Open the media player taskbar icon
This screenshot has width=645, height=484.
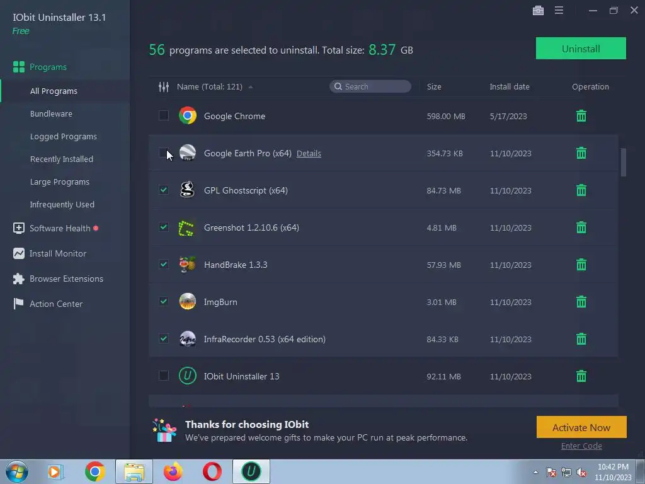55,471
